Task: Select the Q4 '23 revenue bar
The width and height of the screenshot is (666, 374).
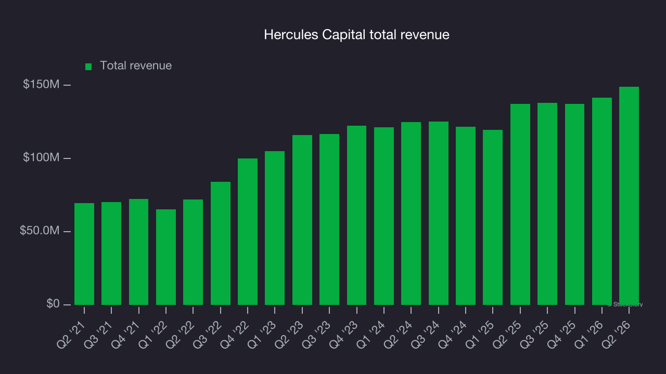Action: coord(357,215)
